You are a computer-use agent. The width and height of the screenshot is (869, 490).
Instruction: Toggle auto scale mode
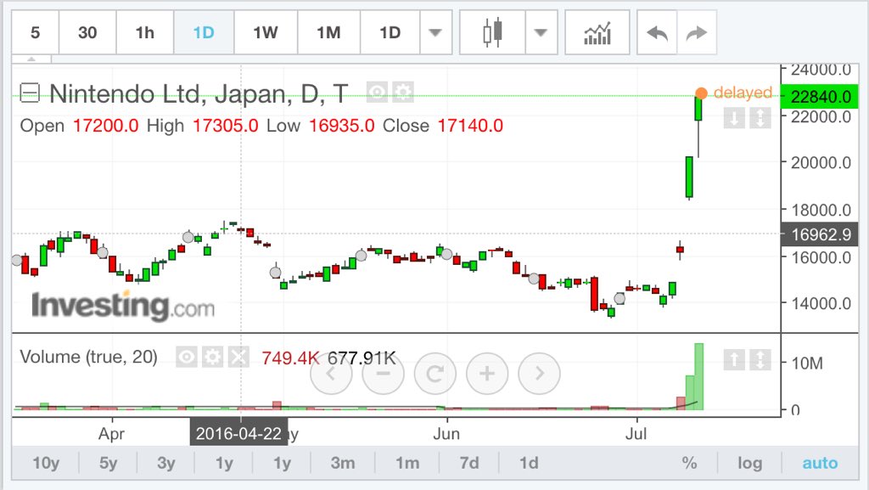[x=821, y=463]
